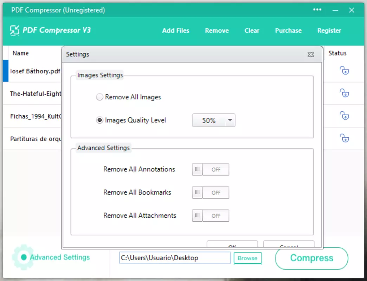
Task: Click Remove in the top menu
Action: pos(217,31)
